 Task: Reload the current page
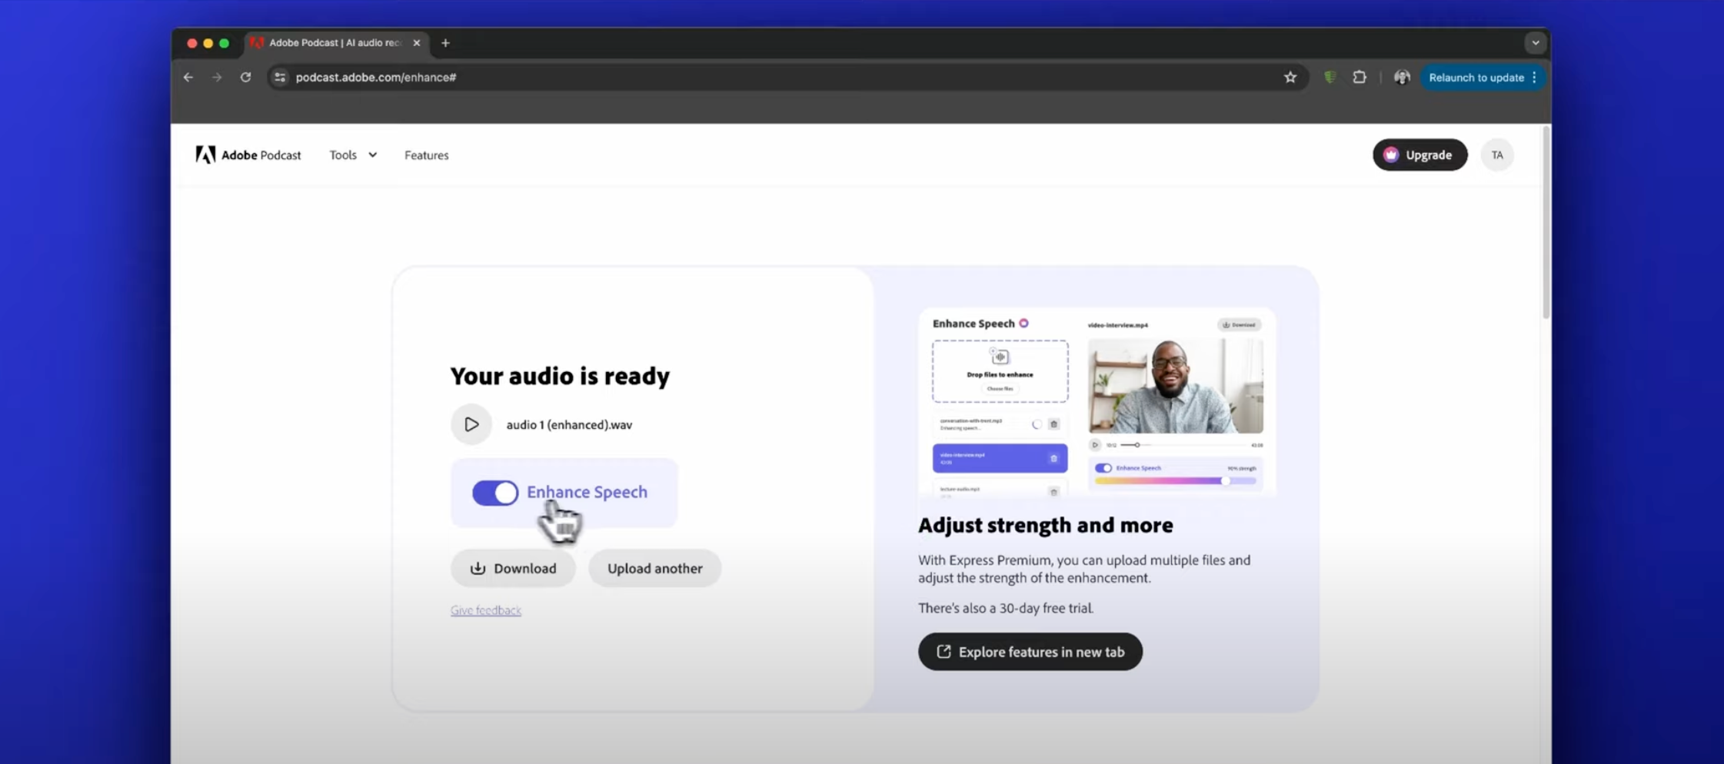(x=245, y=77)
